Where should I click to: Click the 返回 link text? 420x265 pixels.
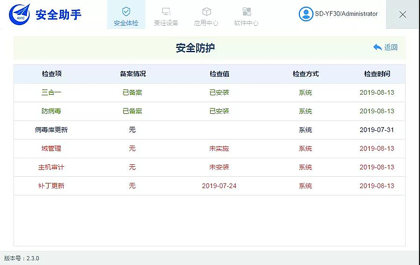click(x=391, y=47)
